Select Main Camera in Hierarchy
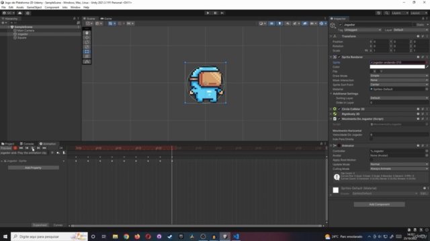Viewport: 430px width, 241px height. 26,31
